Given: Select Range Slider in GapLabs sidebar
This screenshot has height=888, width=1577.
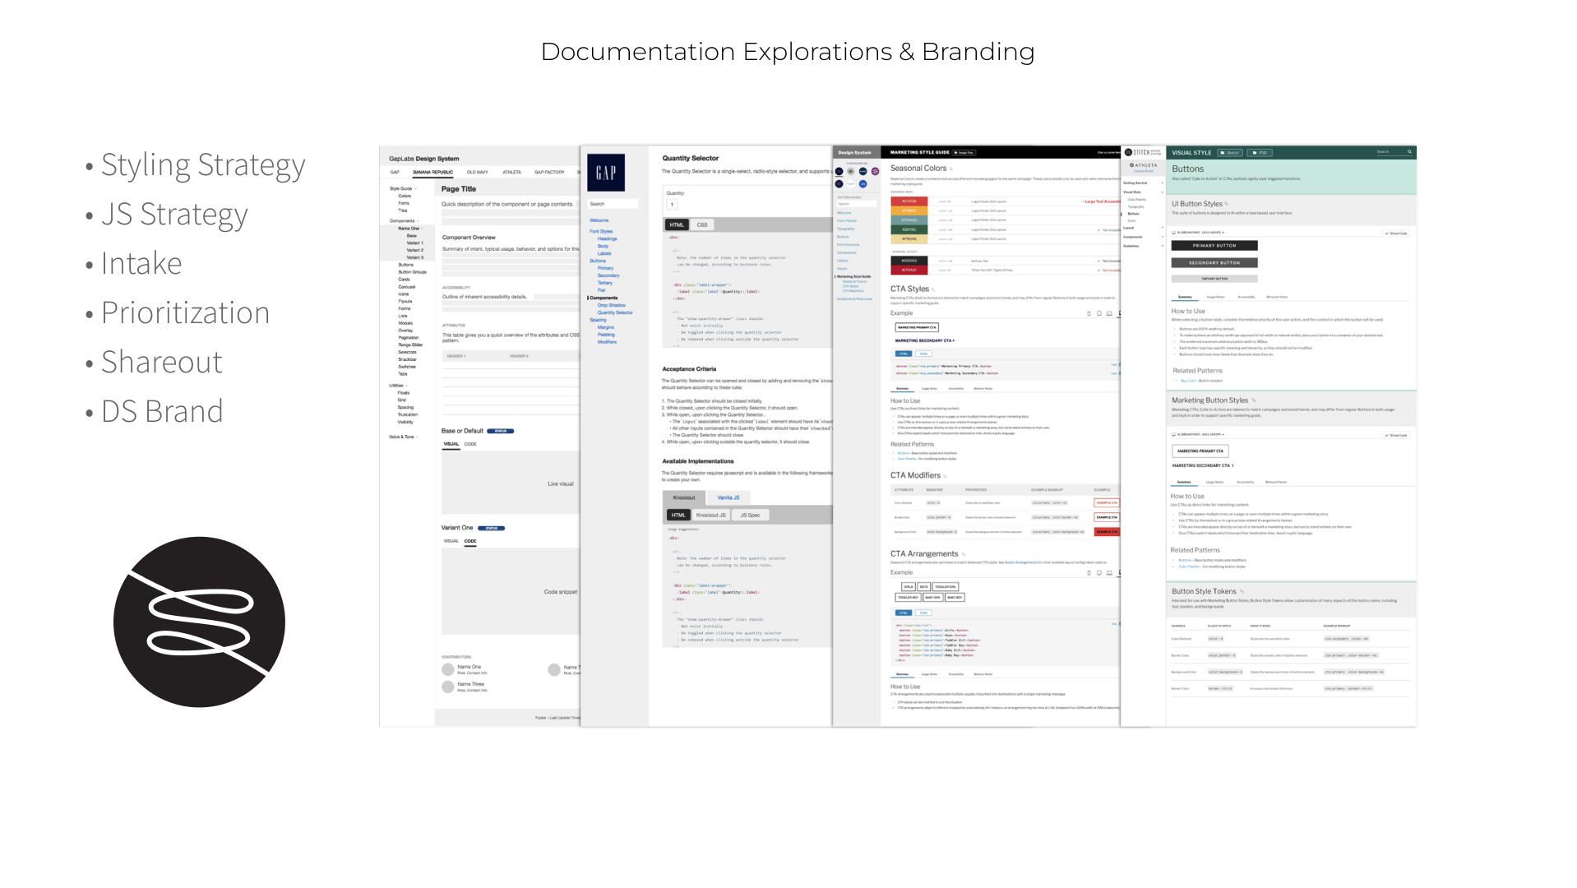Looking at the screenshot, I should coord(410,345).
